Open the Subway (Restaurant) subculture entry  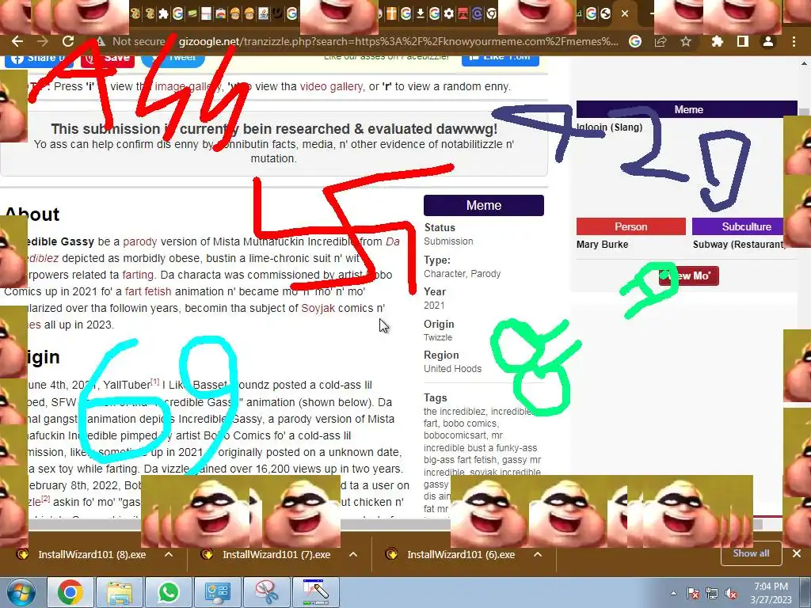pos(739,244)
